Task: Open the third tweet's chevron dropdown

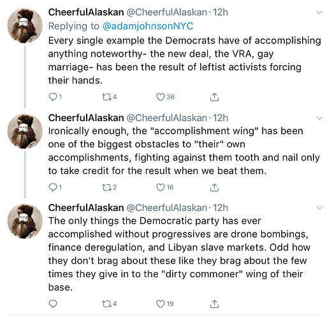Action: click(x=319, y=208)
